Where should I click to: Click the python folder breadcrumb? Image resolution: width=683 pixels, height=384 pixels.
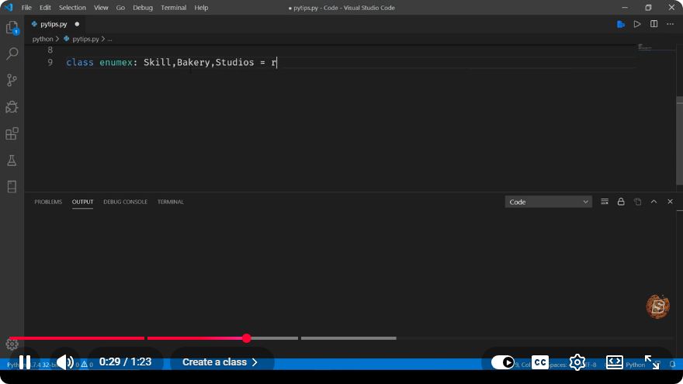pos(42,39)
